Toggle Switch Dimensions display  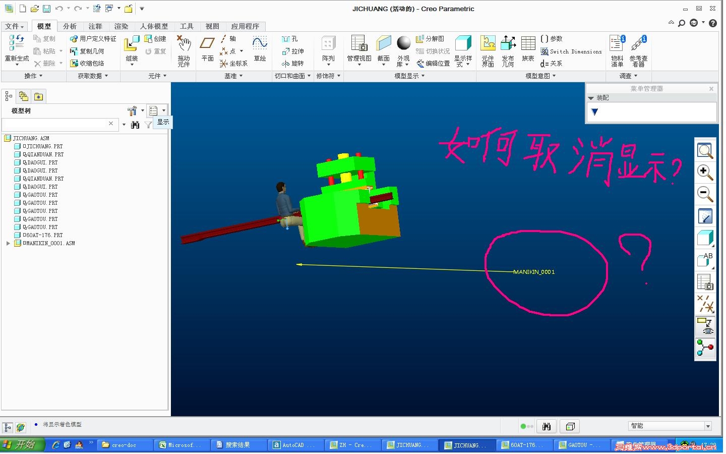[x=571, y=51]
